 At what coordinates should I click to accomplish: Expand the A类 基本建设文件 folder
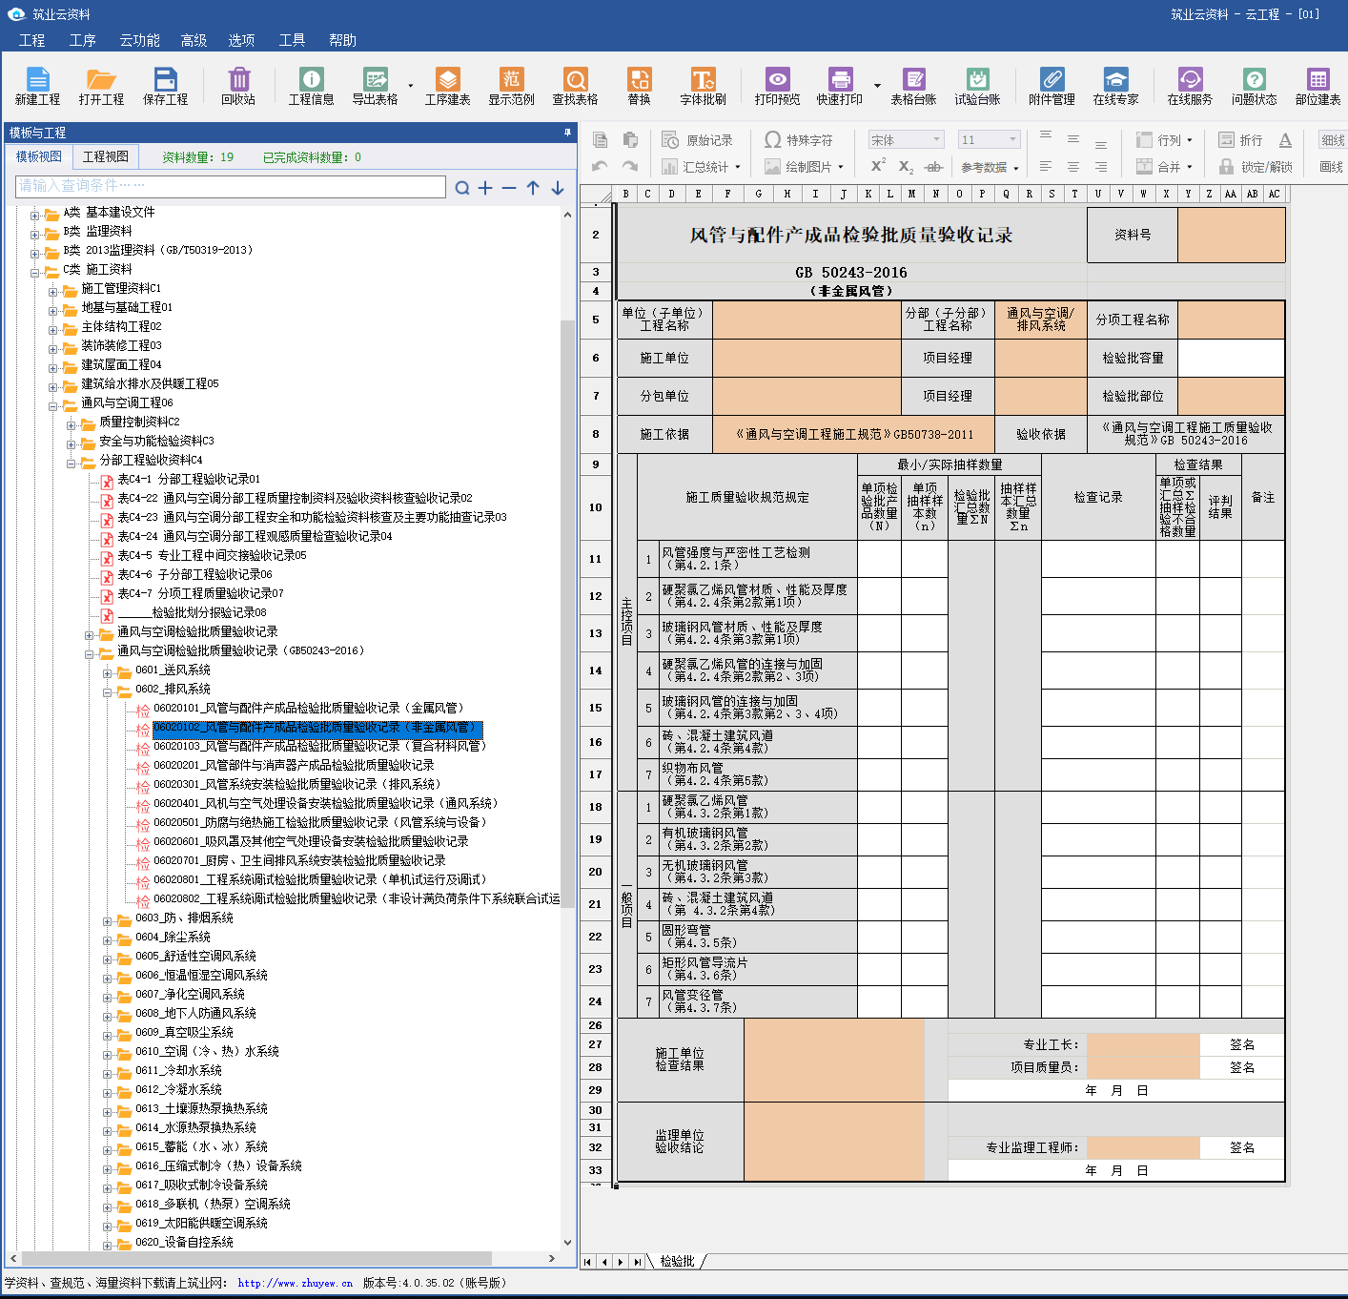[x=35, y=214]
